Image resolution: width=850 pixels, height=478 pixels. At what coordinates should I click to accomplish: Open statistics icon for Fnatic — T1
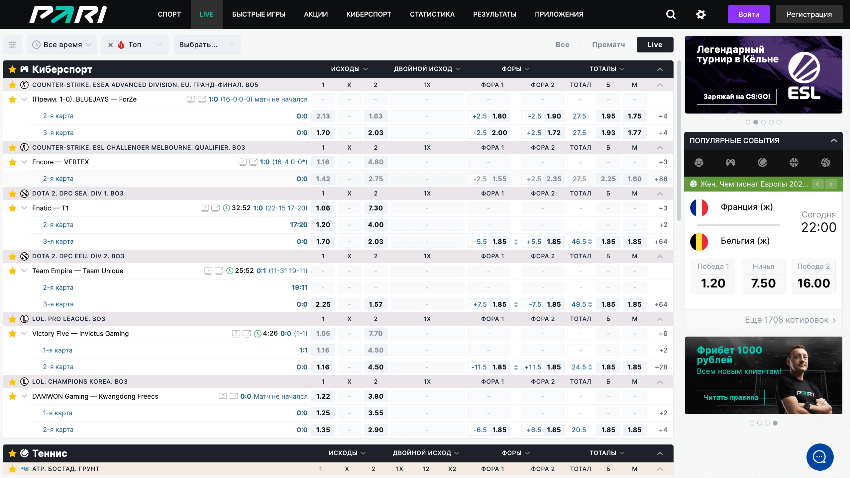coord(205,208)
